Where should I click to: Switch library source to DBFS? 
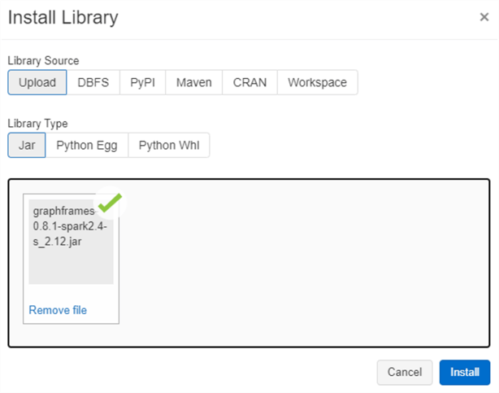93,82
